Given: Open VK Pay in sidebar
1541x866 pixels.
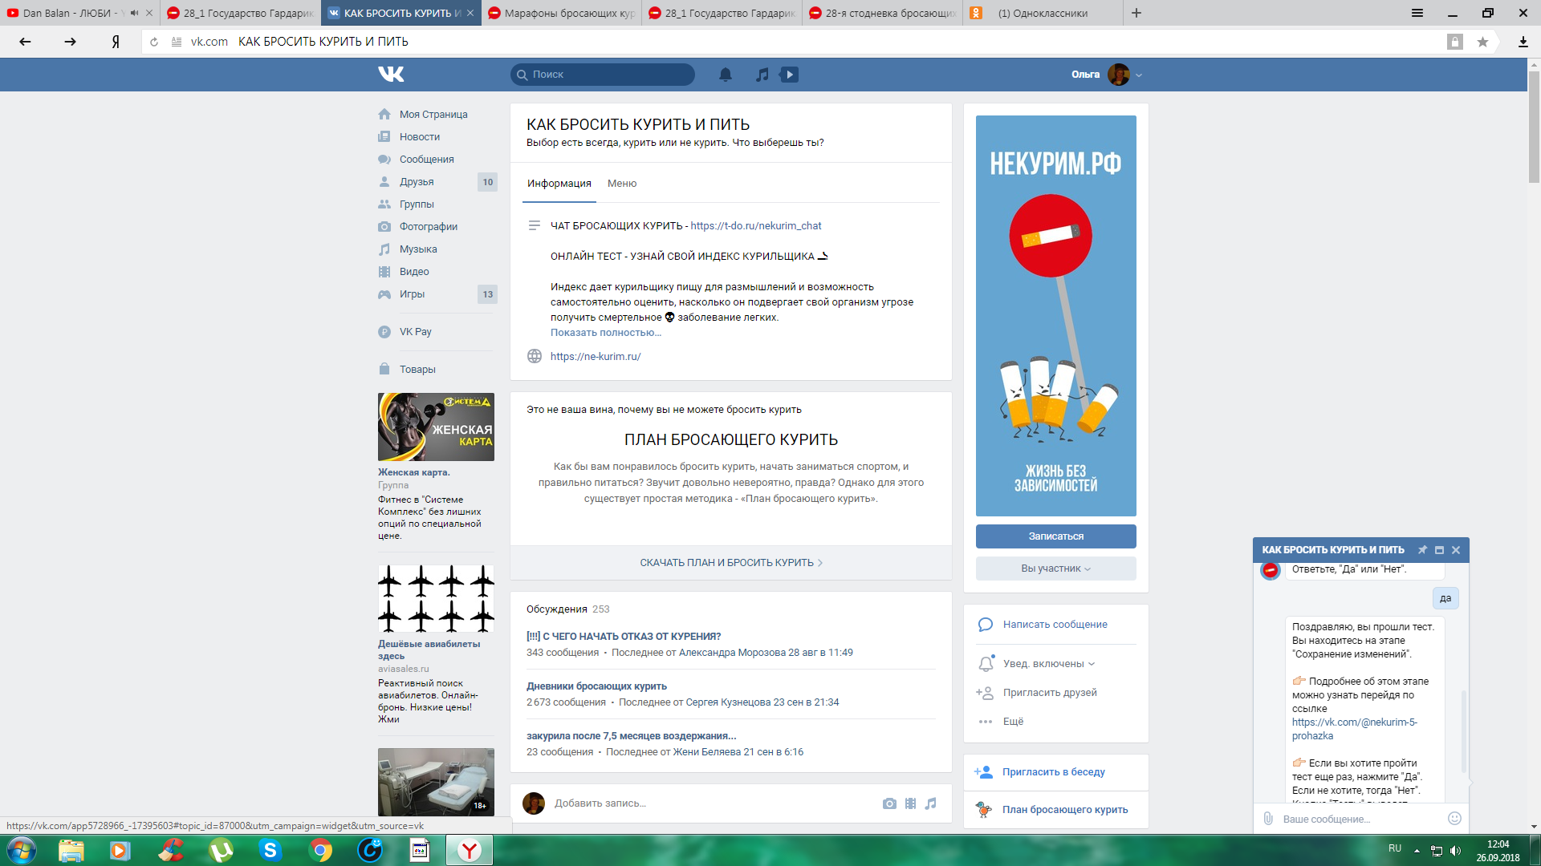Looking at the screenshot, I should coord(415,332).
